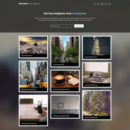Screen dimensions: 130x130
Task: Click the 'Vestibulum faucibus lacus' caption
Action: (29, 123)
